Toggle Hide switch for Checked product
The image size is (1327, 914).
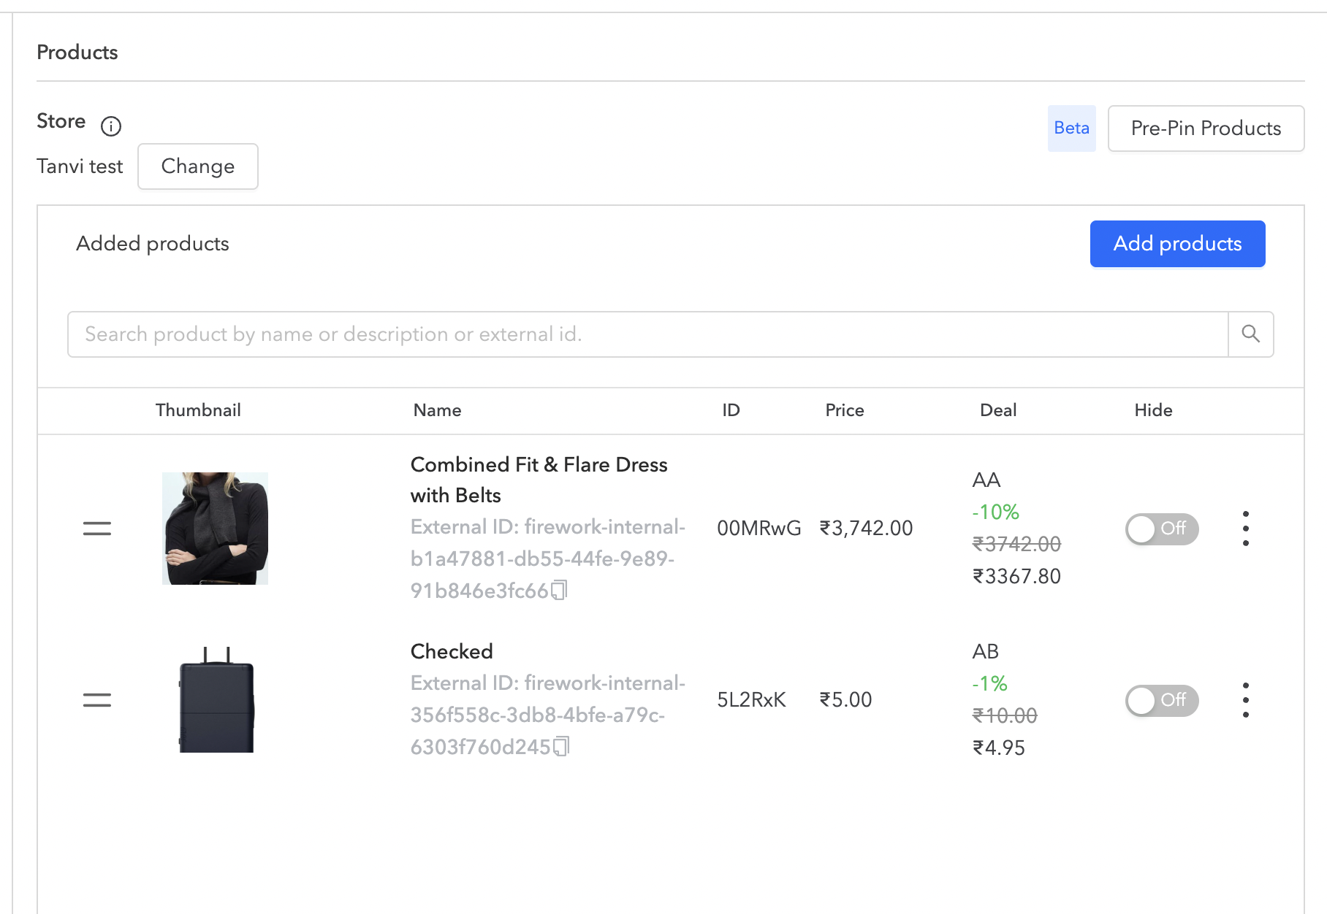click(x=1161, y=700)
